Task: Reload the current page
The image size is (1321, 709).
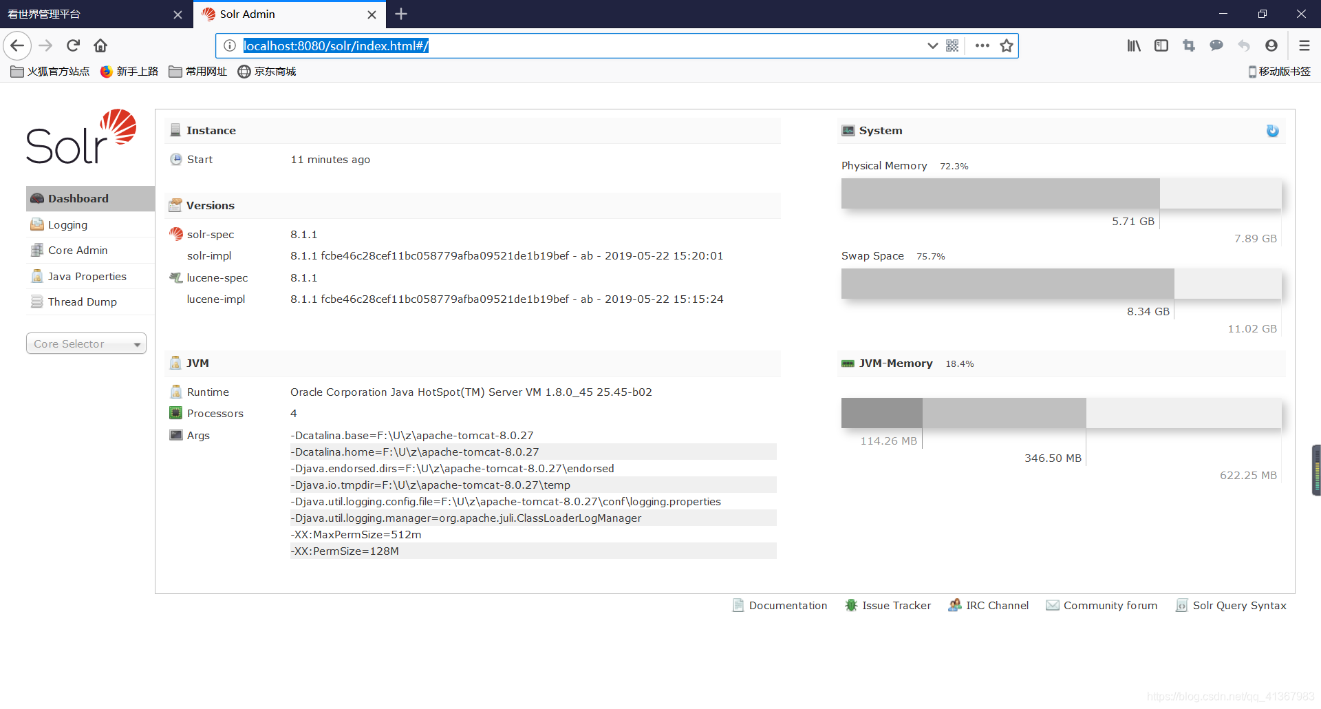Action: [x=73, y=45]
